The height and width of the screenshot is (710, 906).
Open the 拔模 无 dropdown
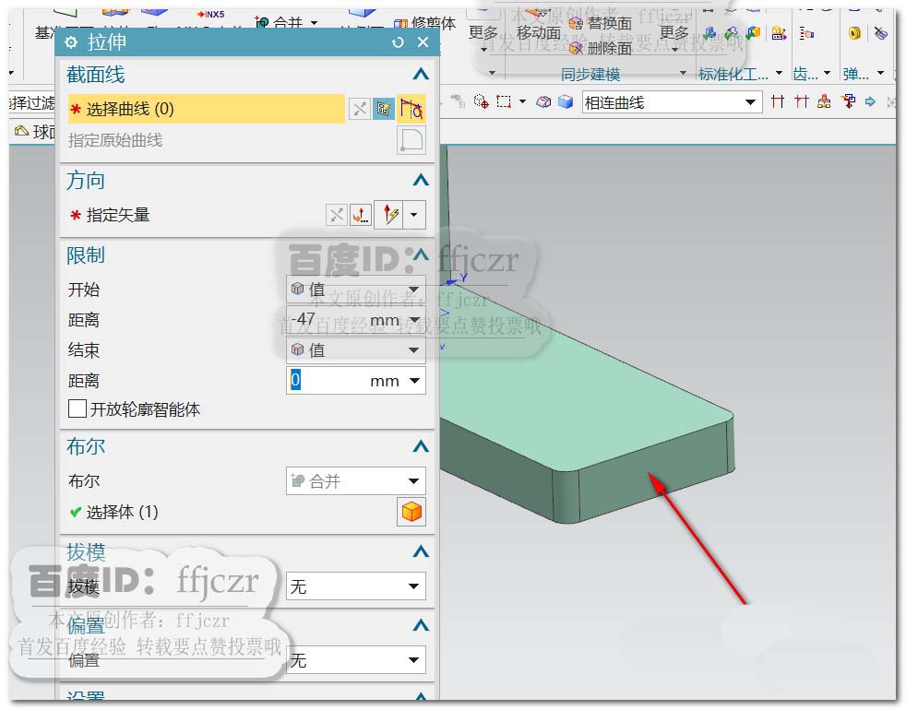point(356,586)
